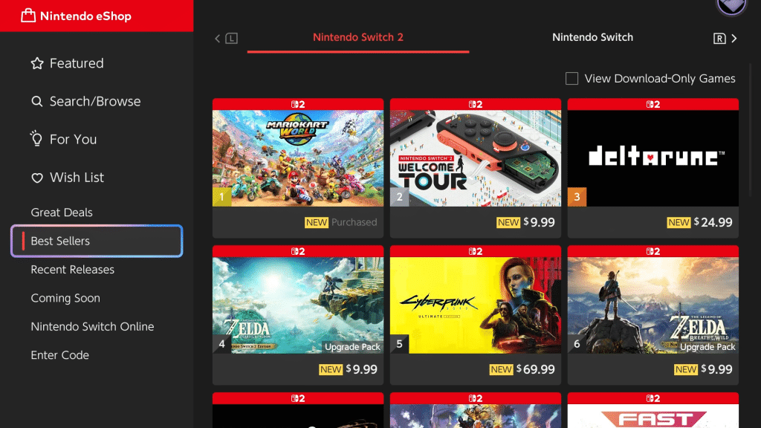Click the Wish List heart icon
761x428 pixels.
37,178
